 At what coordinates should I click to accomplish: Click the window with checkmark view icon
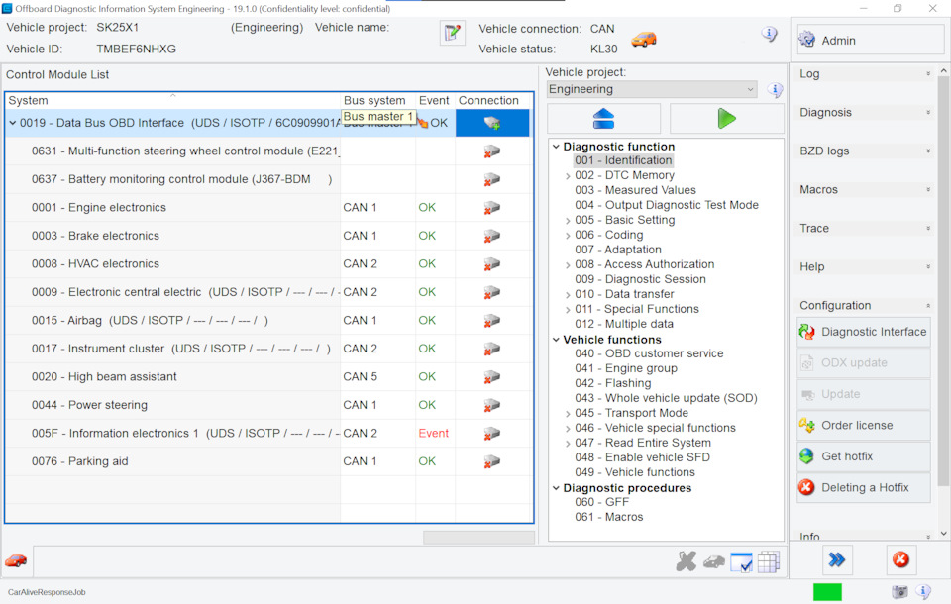[741, 562]
